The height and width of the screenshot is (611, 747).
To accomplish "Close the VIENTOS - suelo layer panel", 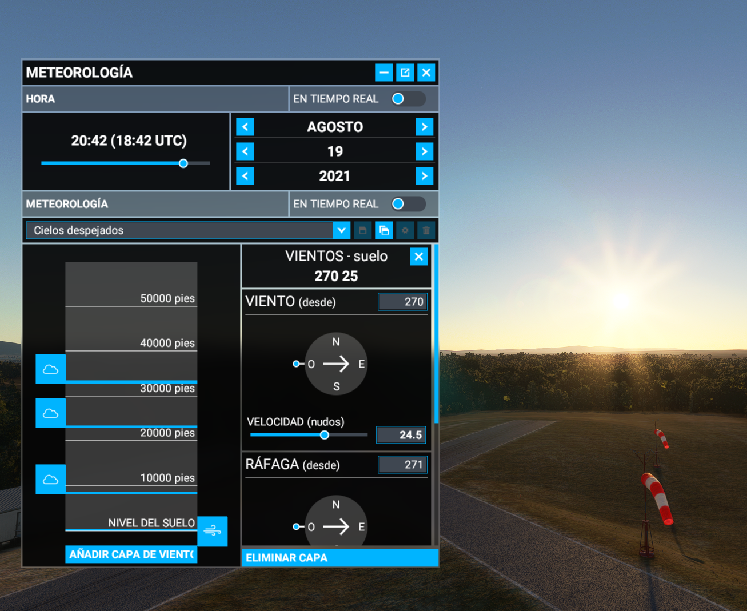I will click(x=419, y=257).
